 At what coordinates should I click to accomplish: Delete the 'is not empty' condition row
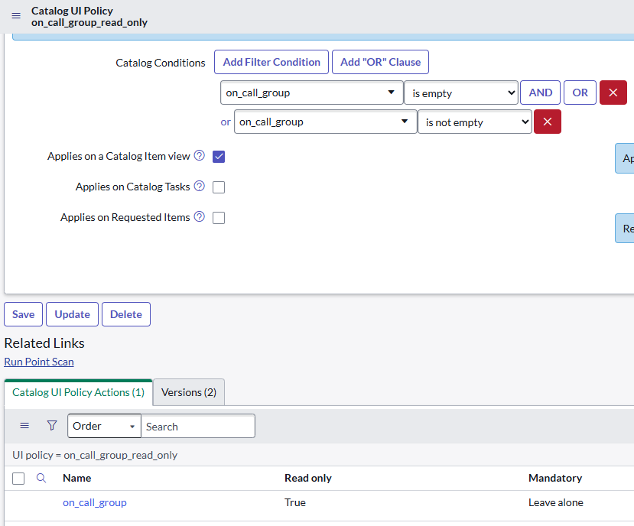pos(548,122)
